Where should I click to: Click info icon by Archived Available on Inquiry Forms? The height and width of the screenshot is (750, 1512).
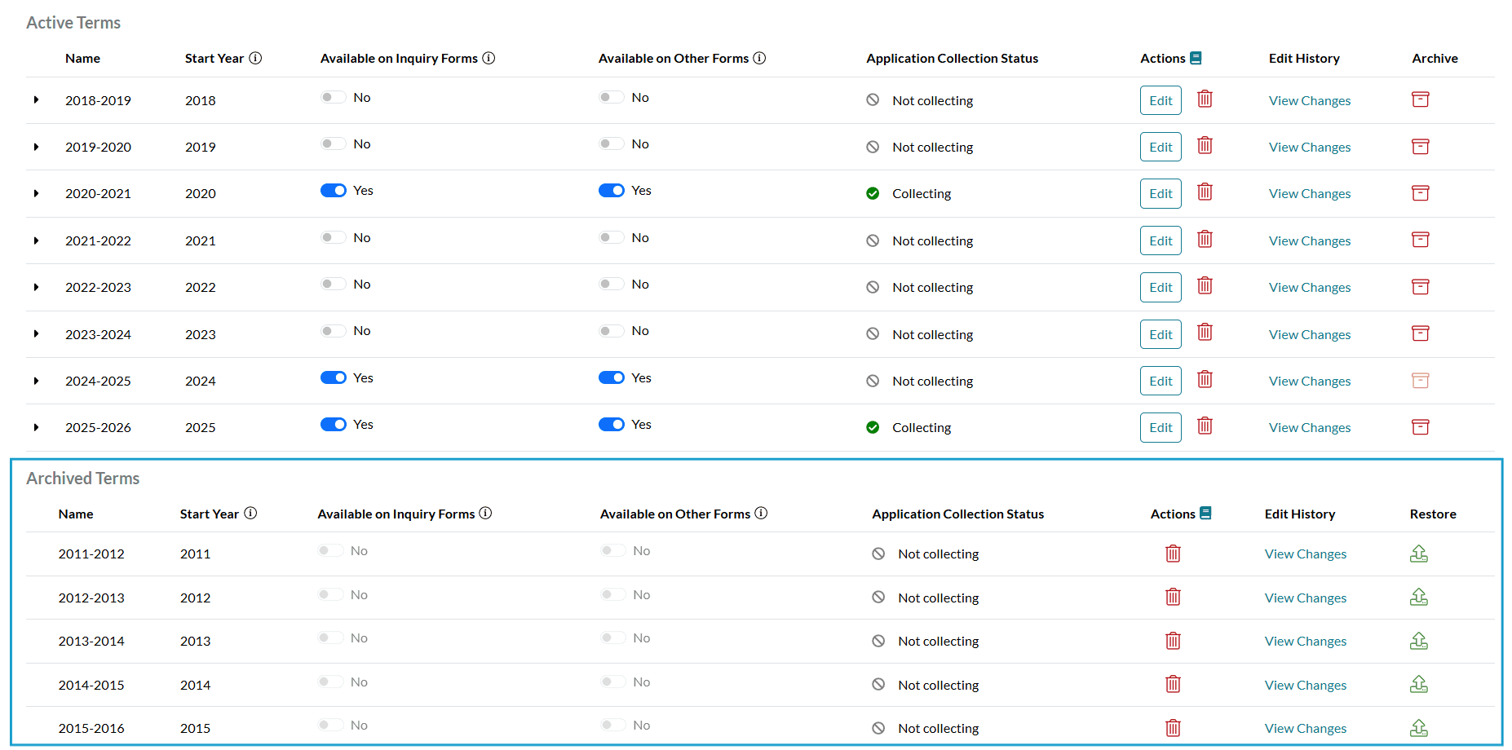[485, 513]
